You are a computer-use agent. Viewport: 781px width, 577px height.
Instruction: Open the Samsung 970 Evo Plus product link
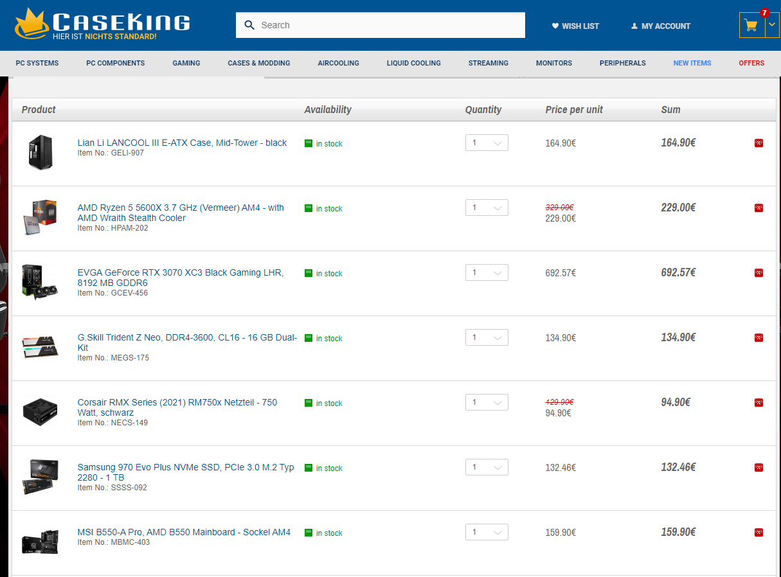186,472
